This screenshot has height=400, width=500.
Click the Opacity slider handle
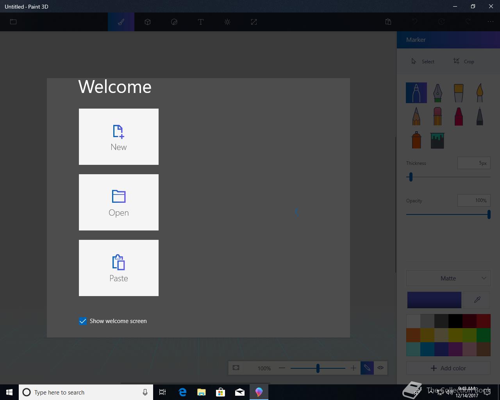click(x=489, y=214)
